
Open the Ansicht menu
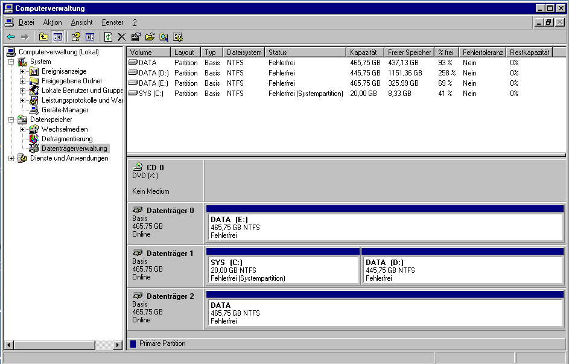(81, 22)
